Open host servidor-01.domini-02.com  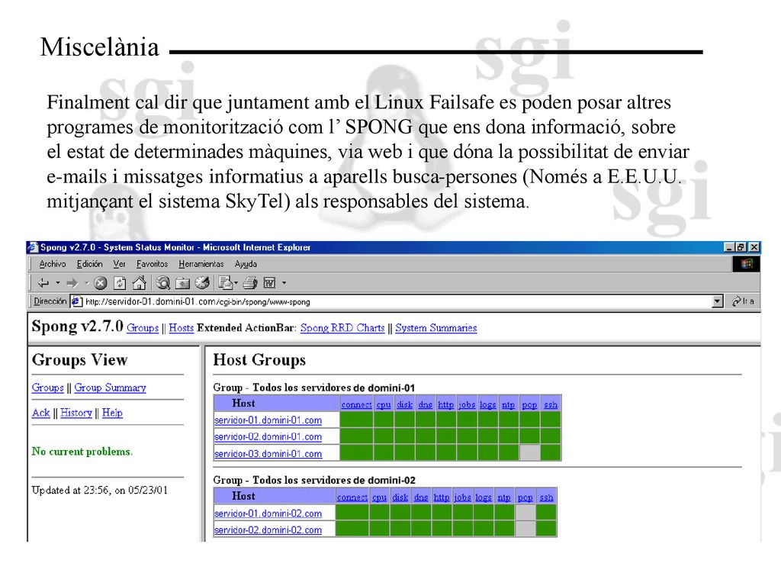tap(268, 514)
